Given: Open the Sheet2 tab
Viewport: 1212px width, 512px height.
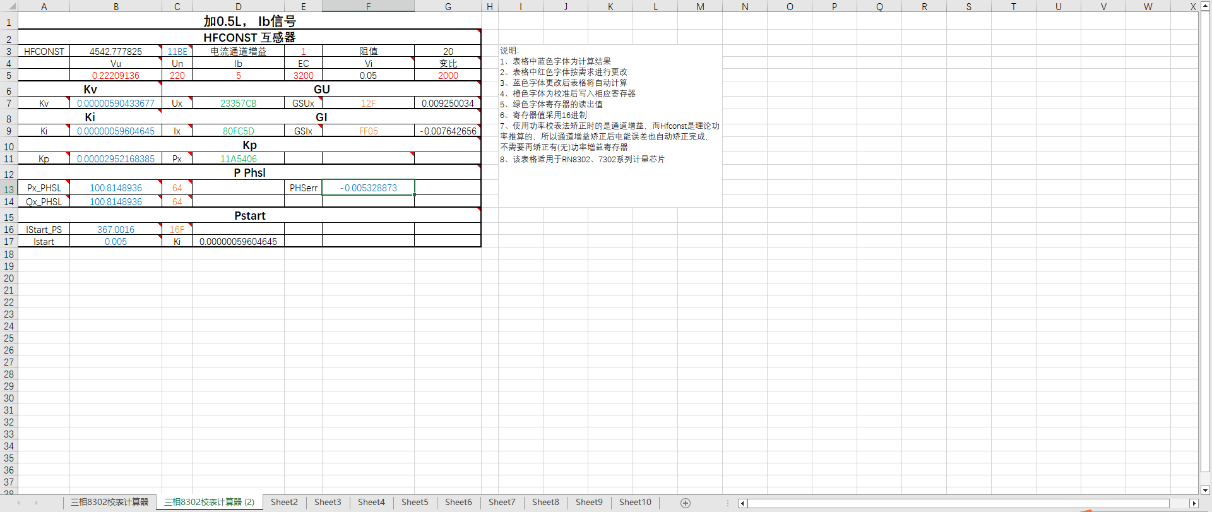Looking at the screenshot, I should click(284, 502).
